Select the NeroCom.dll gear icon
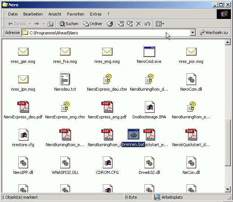 click(191, 79)
